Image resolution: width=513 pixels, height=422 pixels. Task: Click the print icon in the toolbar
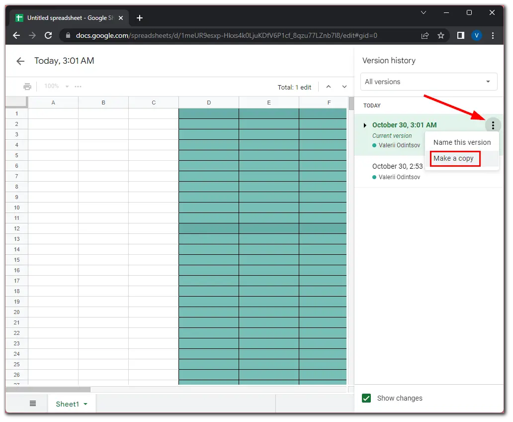point(27,87)
